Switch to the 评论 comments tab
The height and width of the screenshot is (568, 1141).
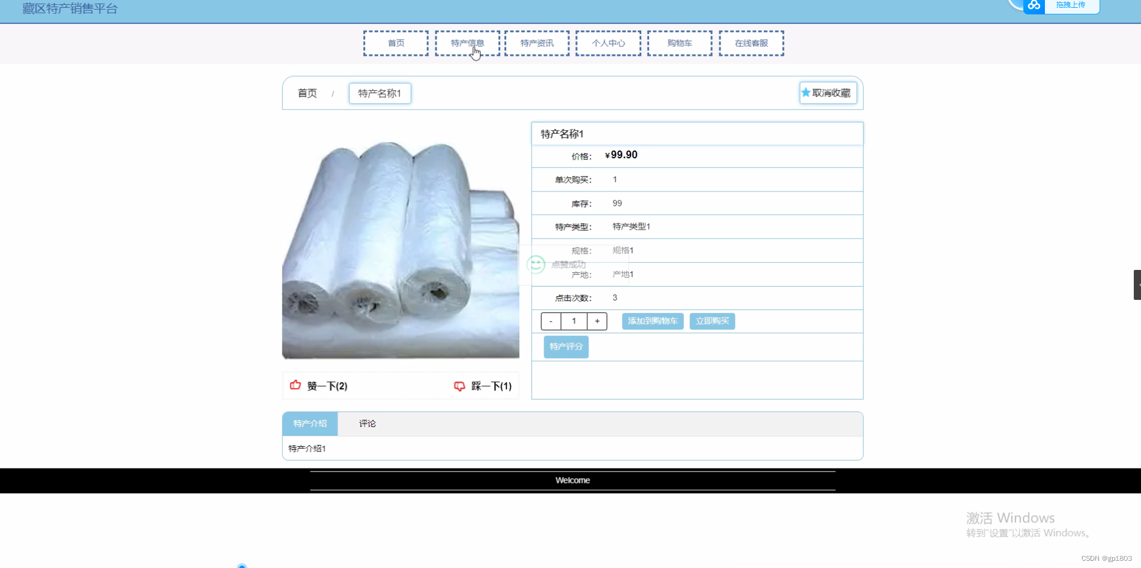[367, 423]
